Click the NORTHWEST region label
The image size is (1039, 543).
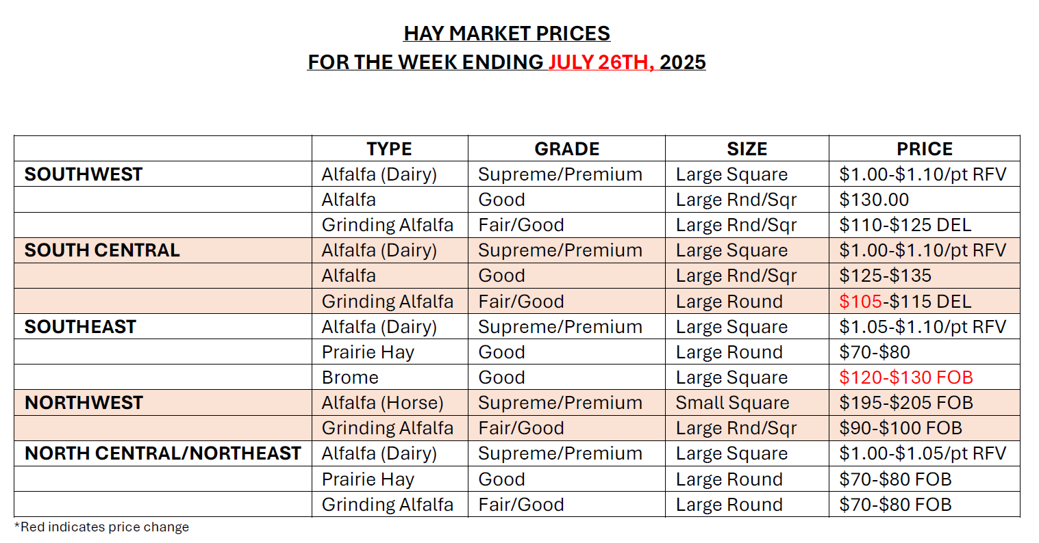(84, 403)
